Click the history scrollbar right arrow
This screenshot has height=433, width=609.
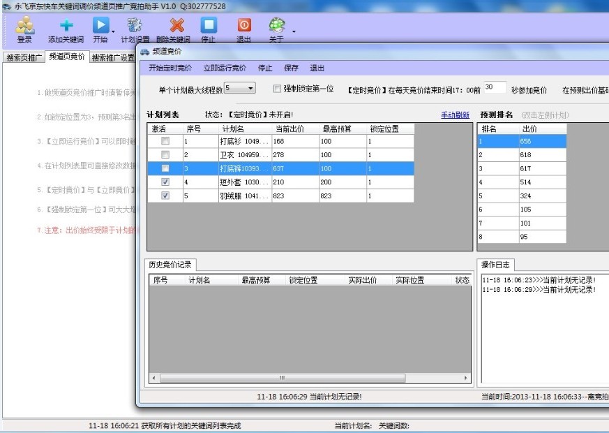tap(466, 378)
